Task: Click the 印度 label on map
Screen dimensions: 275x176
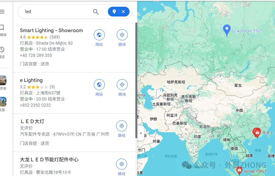Action: (x=197, y=137)
